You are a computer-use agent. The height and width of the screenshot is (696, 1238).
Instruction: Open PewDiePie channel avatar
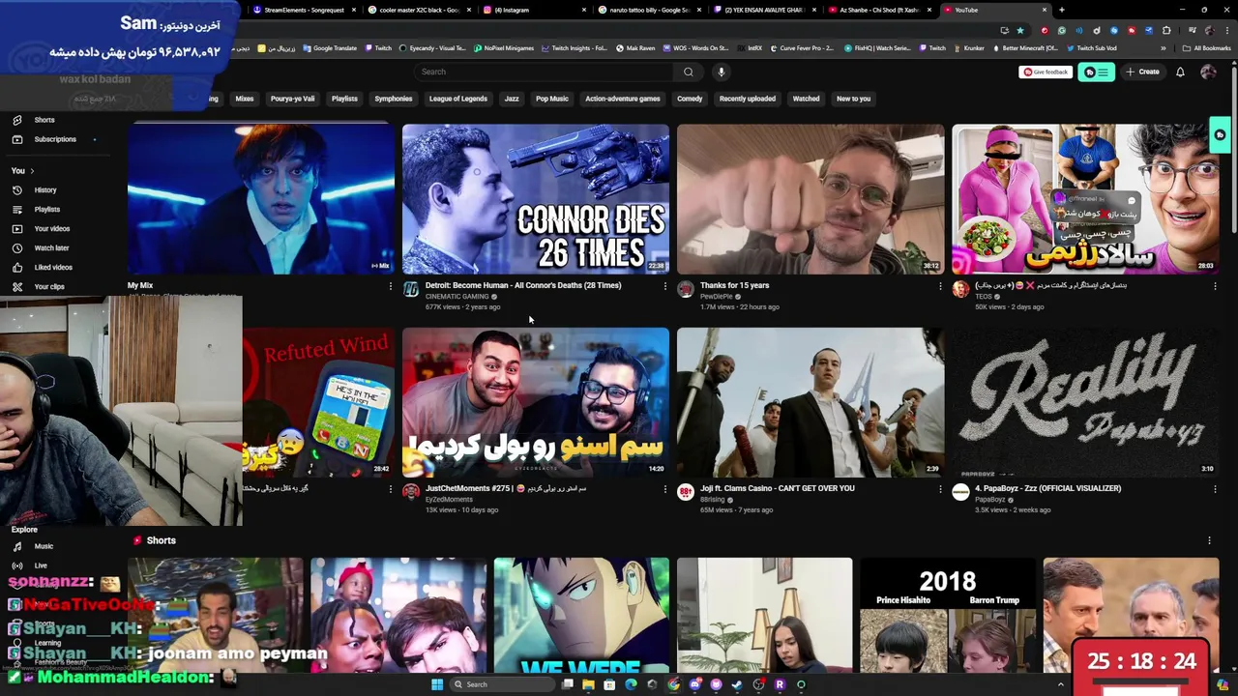click(x=686, y=289)
